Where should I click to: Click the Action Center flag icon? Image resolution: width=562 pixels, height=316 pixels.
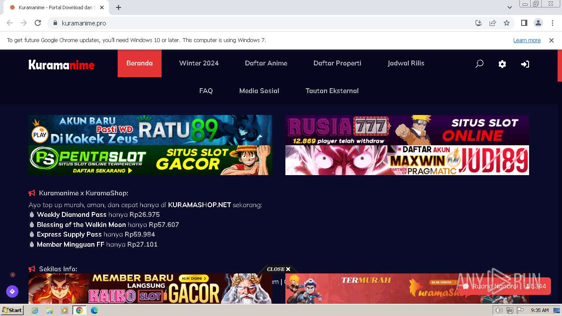click(520, 310)
